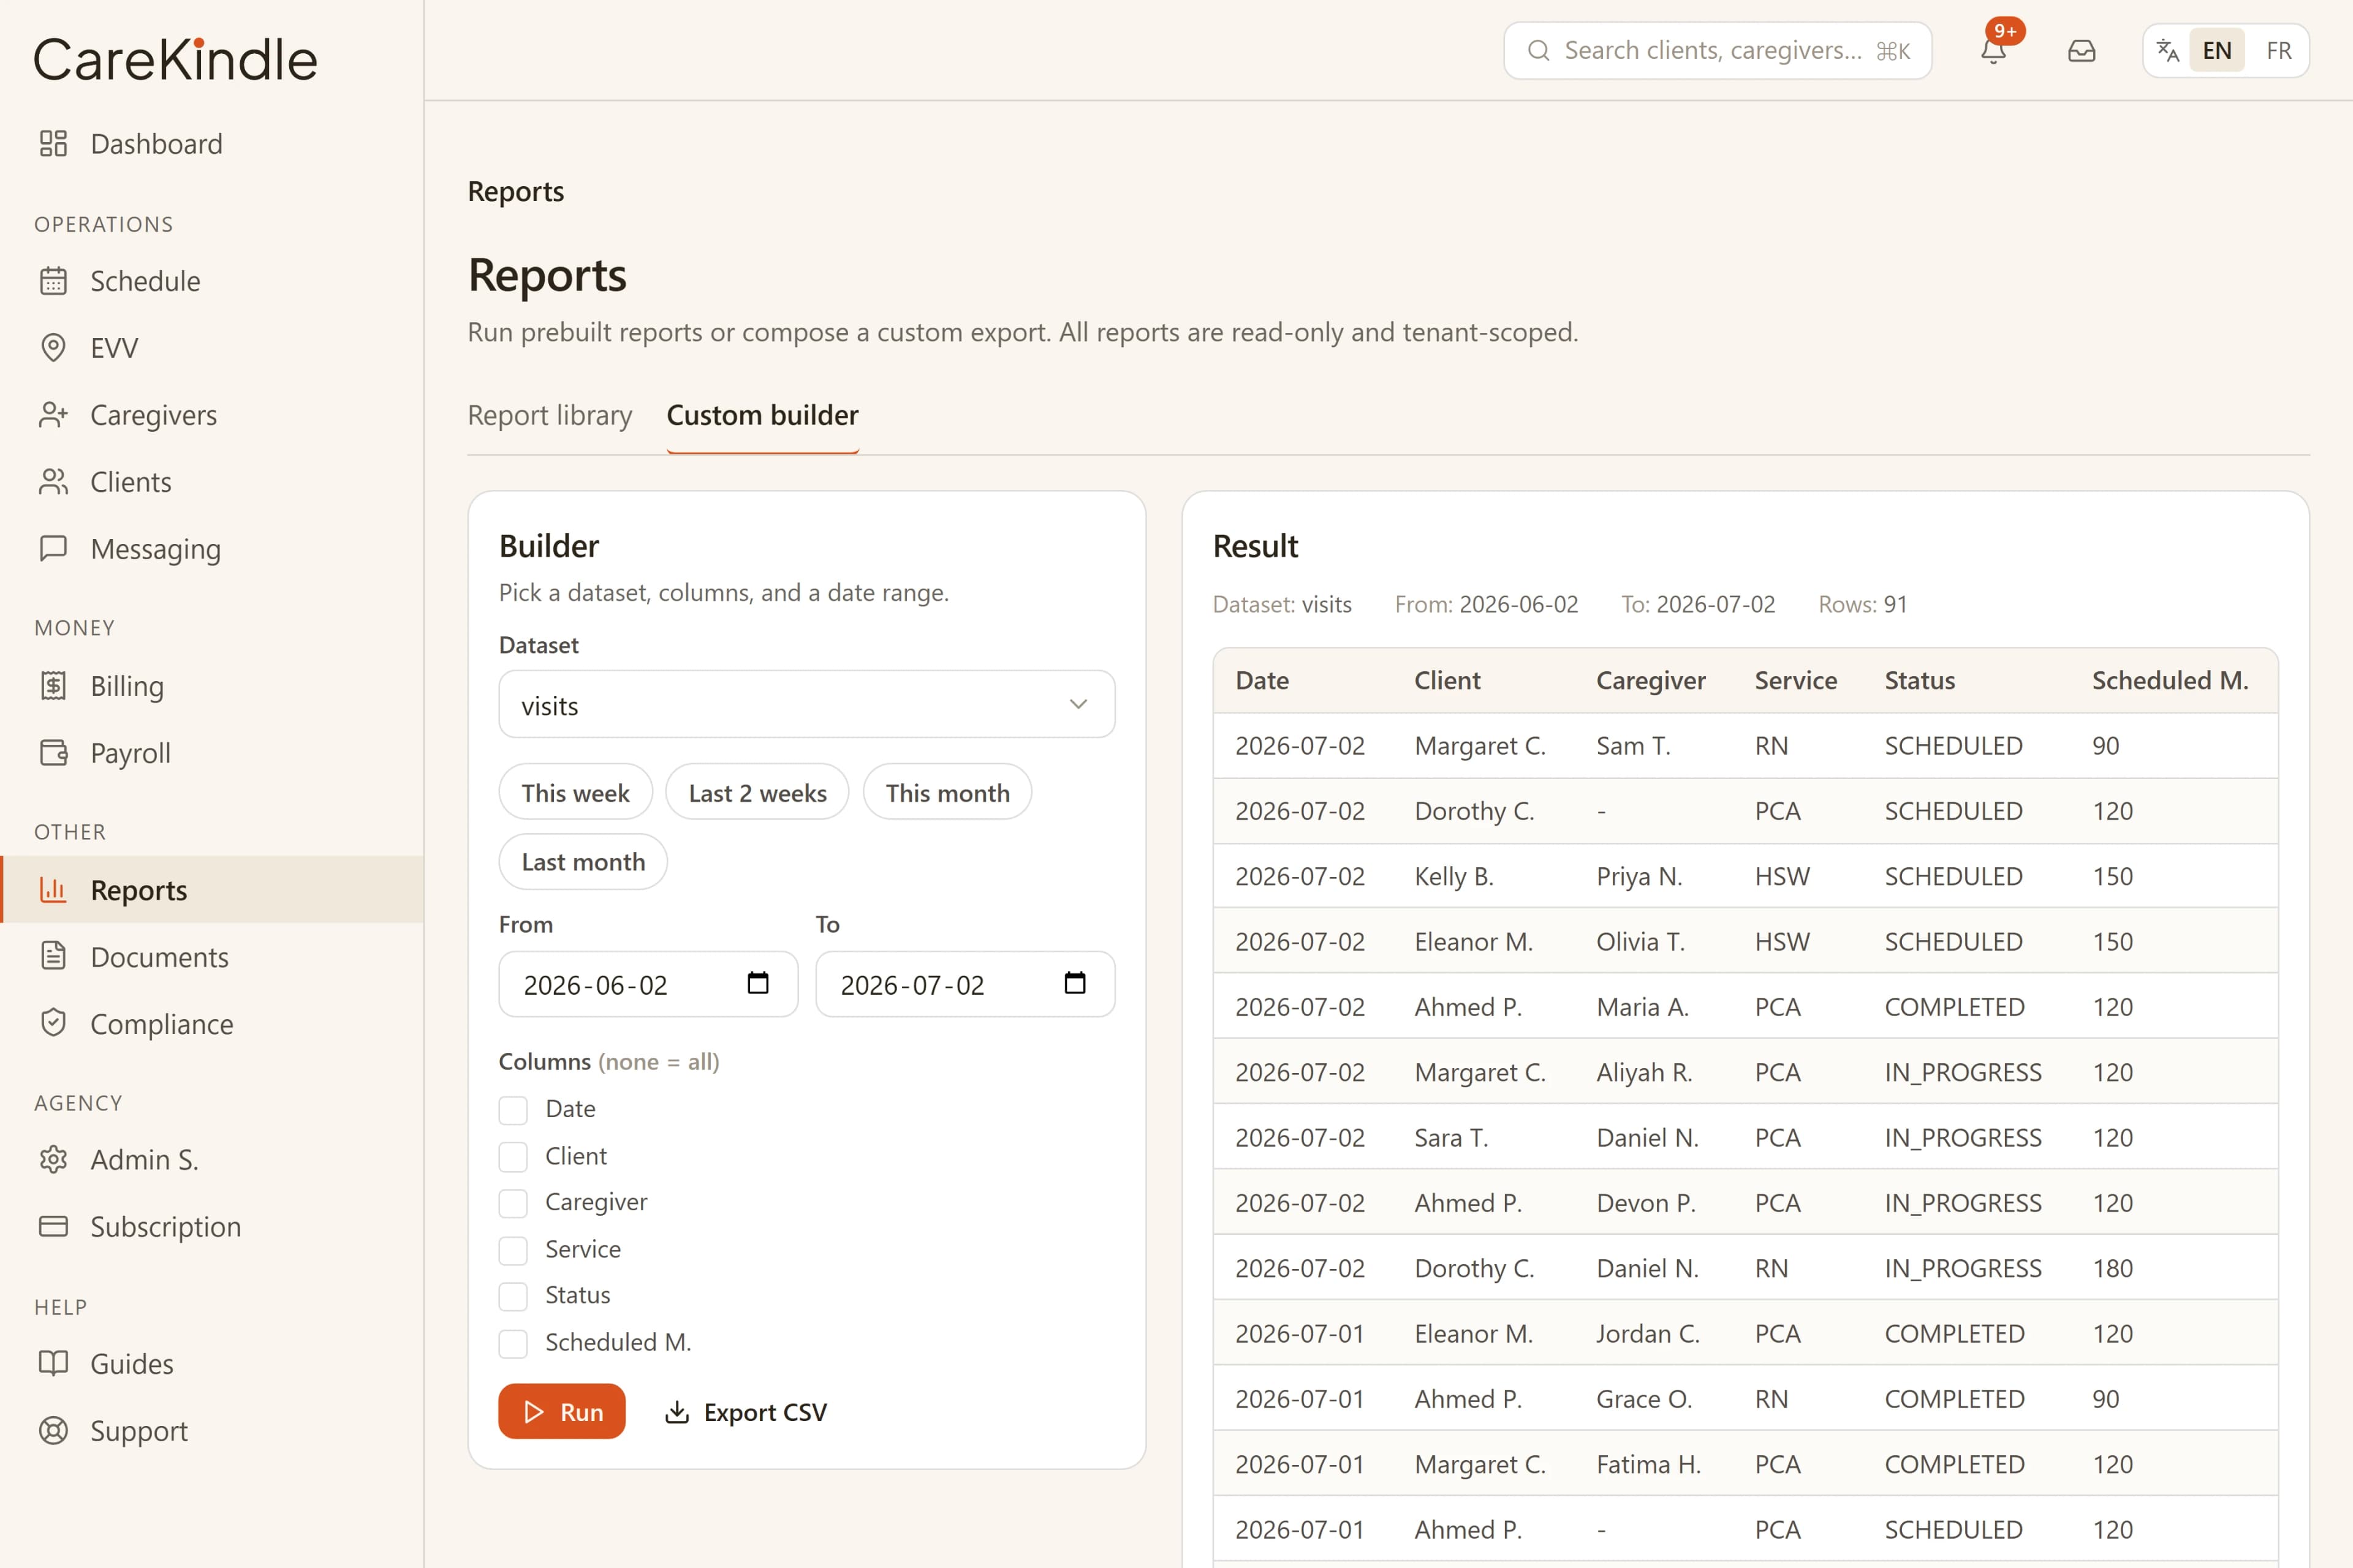Click the Schedule calendar icon
2353x1568 pixels.
click(x=53, y=281)
